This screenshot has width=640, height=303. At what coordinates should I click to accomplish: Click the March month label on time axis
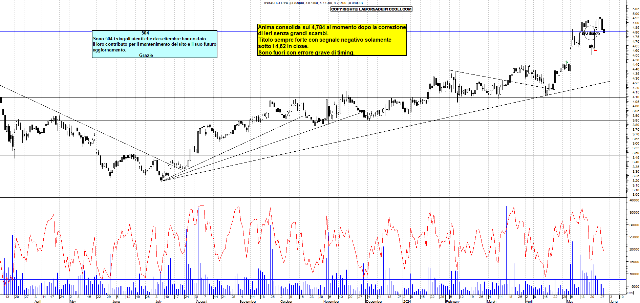[x=492, y=301]
